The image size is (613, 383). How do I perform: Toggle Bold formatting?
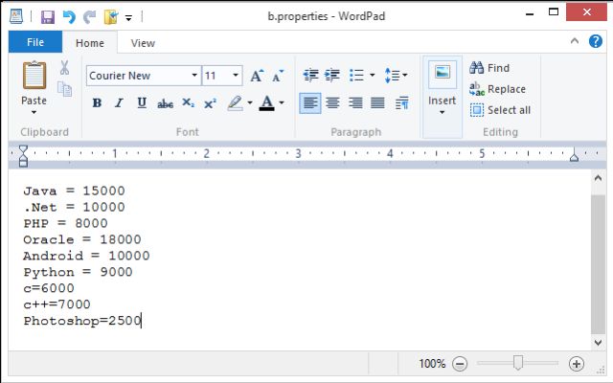pyautogui.click(x=97, y=103)
